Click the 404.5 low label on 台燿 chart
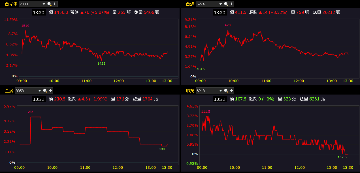The width and height of the screenshot is (360, 173). coord(201,69)
